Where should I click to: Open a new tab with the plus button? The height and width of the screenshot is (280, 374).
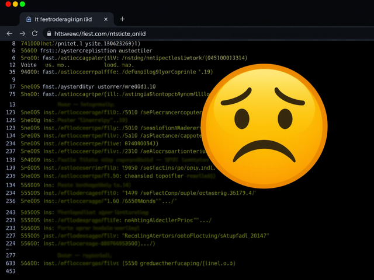click(x=122, y=19)
